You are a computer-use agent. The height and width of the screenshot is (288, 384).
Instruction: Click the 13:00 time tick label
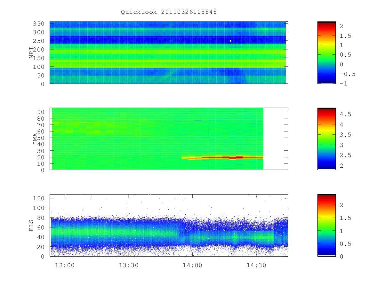point(65,265)
